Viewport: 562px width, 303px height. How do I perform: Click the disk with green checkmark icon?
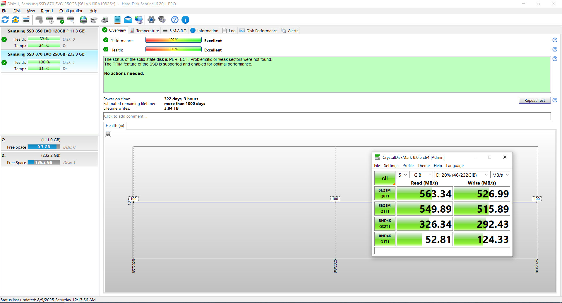click(60, 20)
